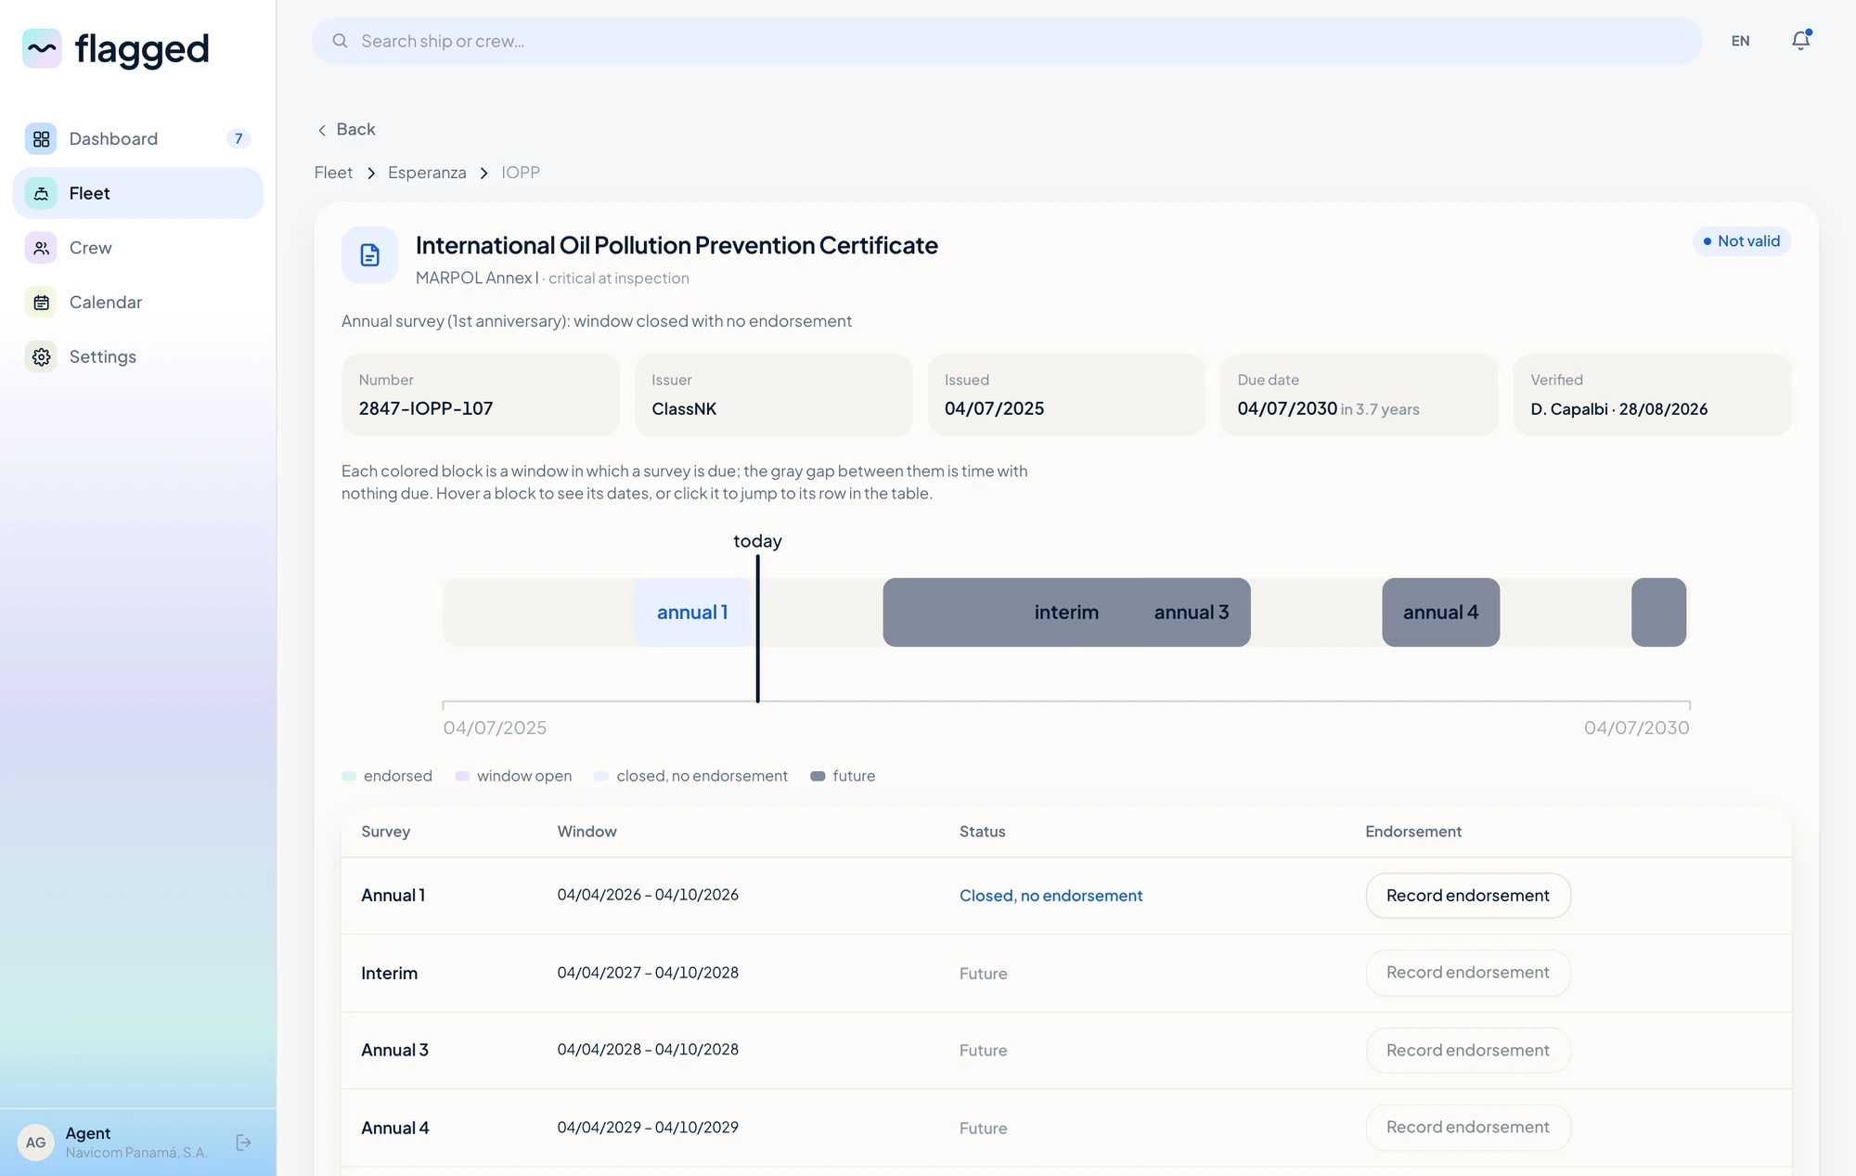1856x1176 pixels.
Task: Click the Not valid status badge
Action: (1741, 241)
